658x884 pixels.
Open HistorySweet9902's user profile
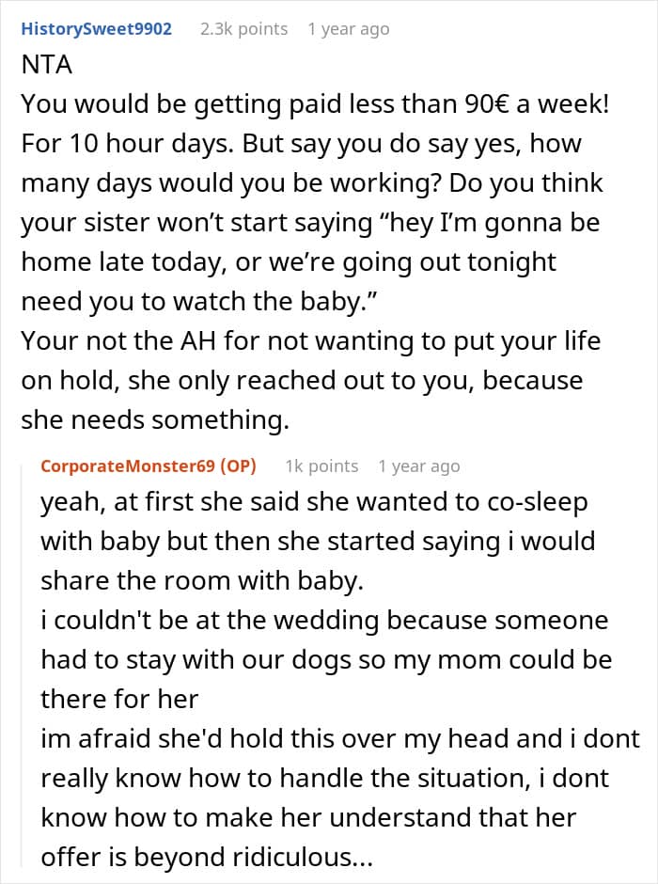[x=96, y=29]
